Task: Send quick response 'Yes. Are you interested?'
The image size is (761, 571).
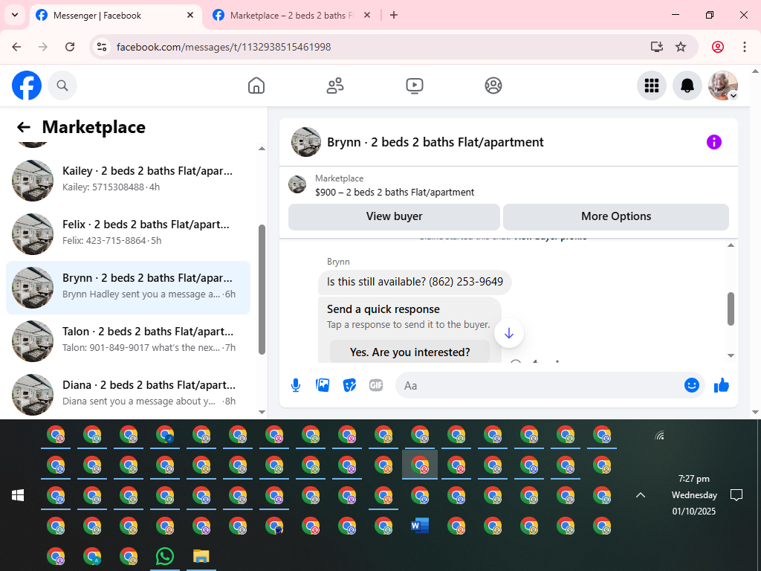Action: 409,352
